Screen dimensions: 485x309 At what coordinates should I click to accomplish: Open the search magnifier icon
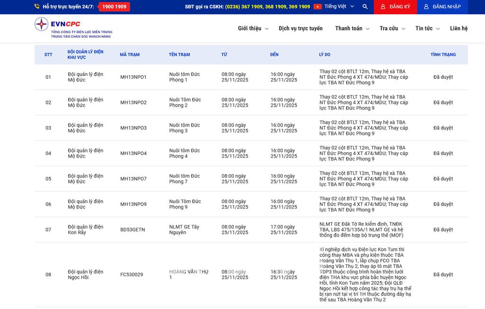pos(365,7)
